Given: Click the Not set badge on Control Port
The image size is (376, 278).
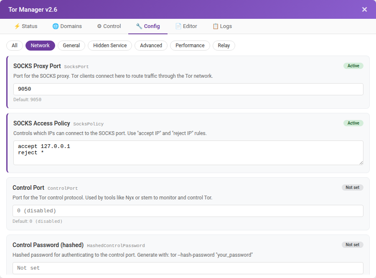Looking at the screenshot, I should (x=353, y=187).
